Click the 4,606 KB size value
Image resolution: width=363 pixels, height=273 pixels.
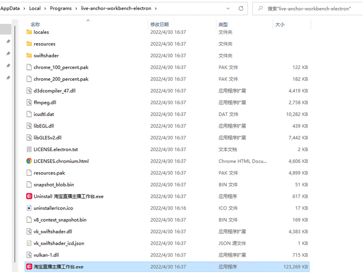(x=298, y=161)
